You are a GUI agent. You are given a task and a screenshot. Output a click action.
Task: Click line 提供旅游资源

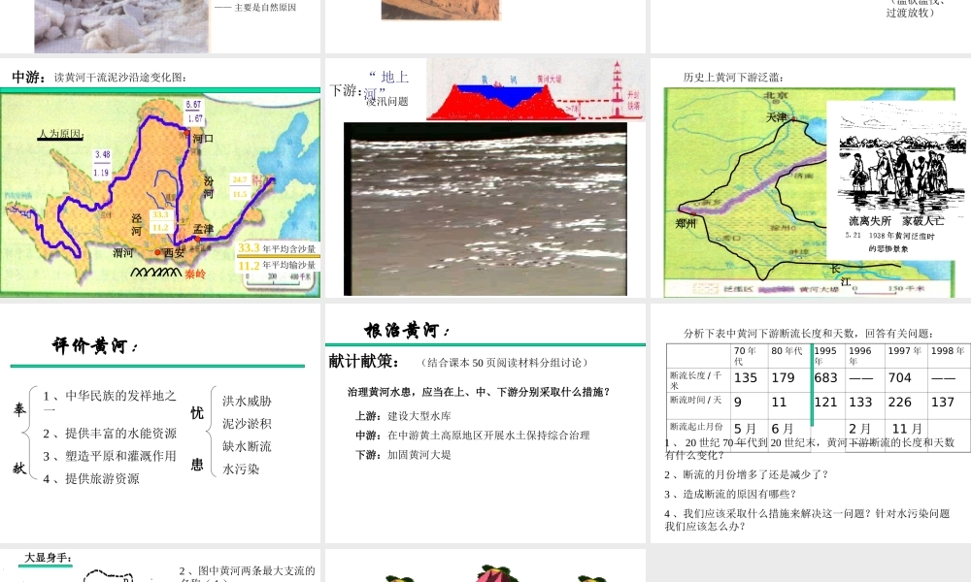[x=91, y=479]
